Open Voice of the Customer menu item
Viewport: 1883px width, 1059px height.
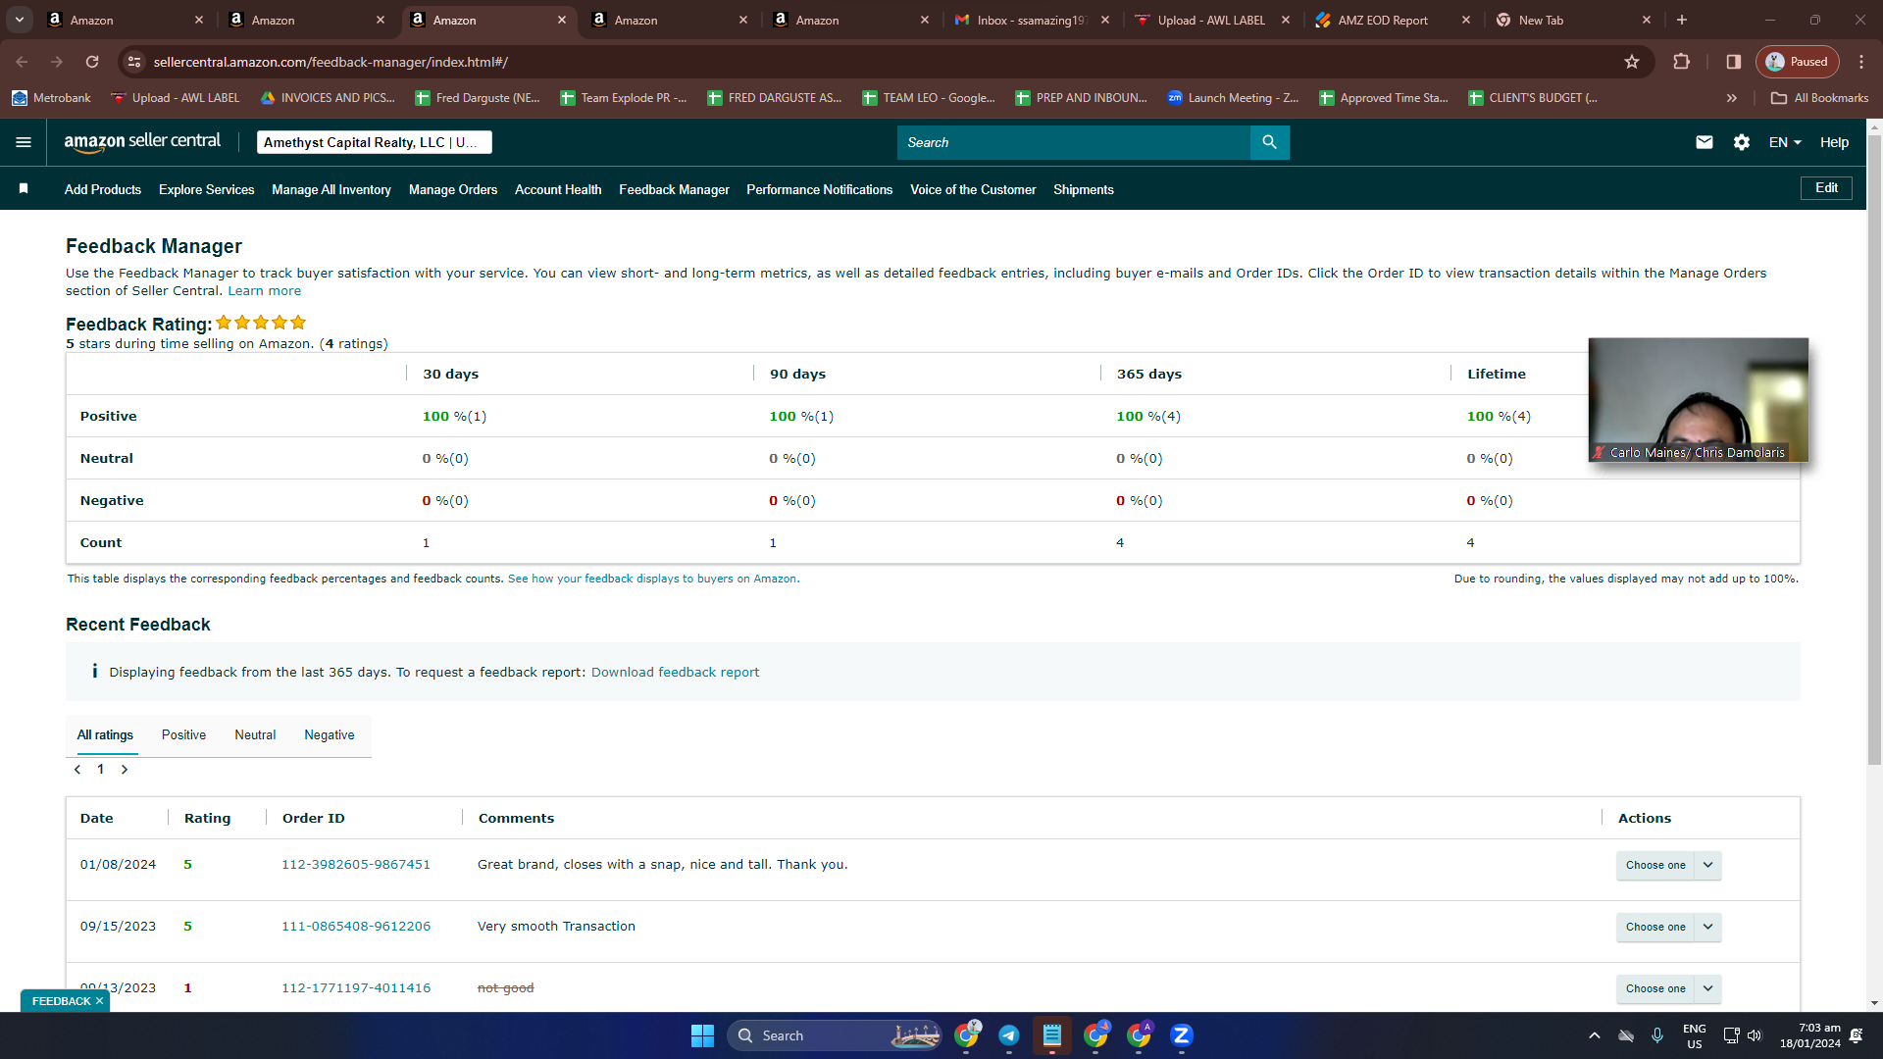[x=973, y=189]
